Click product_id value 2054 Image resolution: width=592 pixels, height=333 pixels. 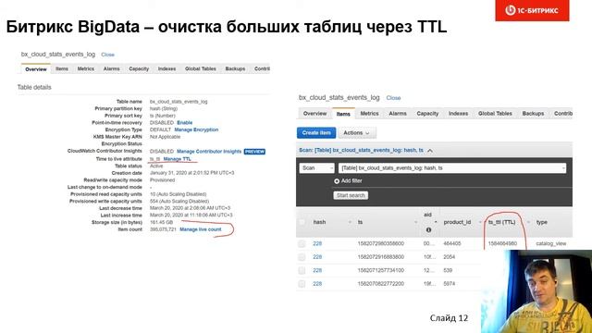(x=450, y=257)
